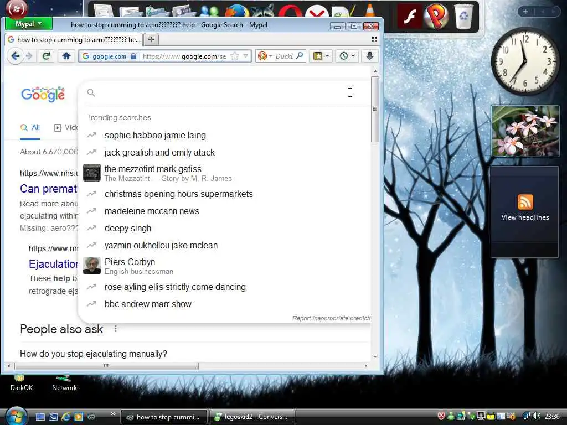Screen dimensions: 567x425
Task: Click Report inappropriate predictions link
Action: pyautogui.click(x=331, y=318)
